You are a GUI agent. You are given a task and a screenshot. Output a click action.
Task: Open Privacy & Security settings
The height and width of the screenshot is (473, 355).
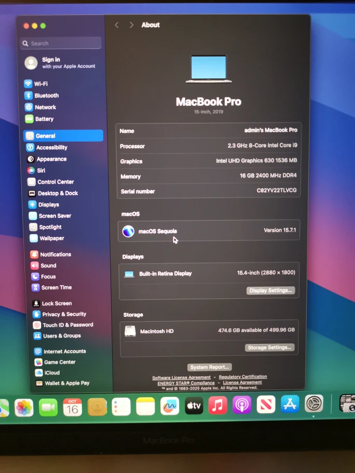(60, 314)
